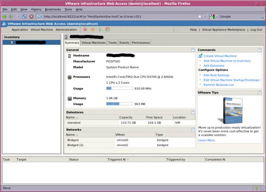The width and height of the screenshot is (266, 192).
Task: Select the Summary tab
Action: (x=72, y=42)
